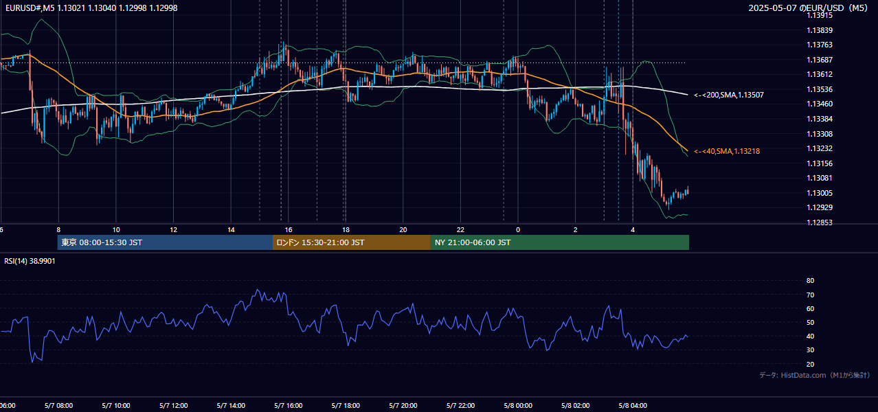The width and height of the screenshot is (878, 412).
Task: Select hour 10 on chart hour axis
Action: click(x=116, y=229)
